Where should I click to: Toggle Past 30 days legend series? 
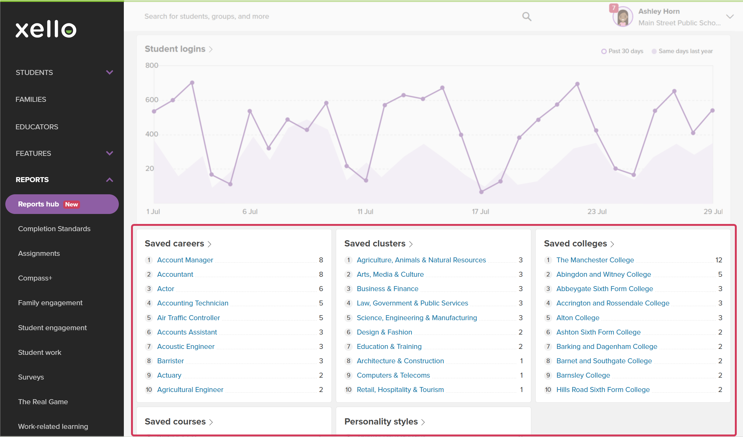622,51
